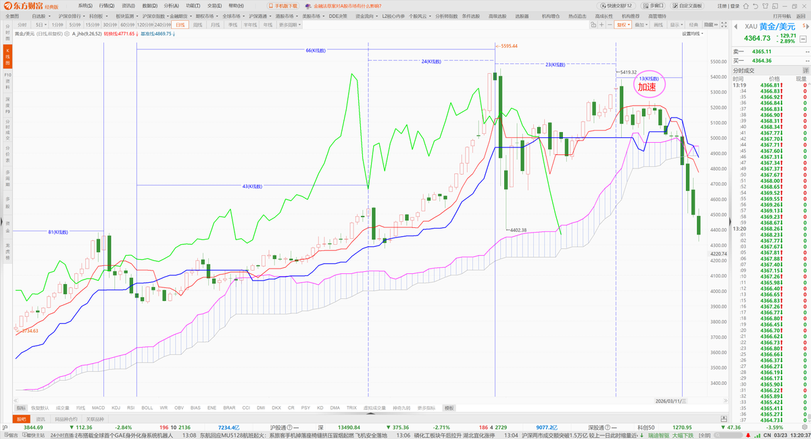Expand the 显示 display dropdown
The width and height of the screenshot is (811, 439).
pos(675,24)
